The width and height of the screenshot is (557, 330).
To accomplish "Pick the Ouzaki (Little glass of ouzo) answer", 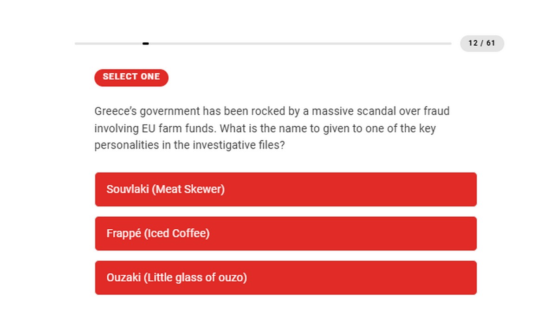I will 285,278.
